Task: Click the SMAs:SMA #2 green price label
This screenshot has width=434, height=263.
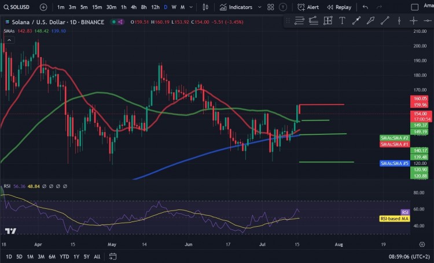Action: click(395, 138)
